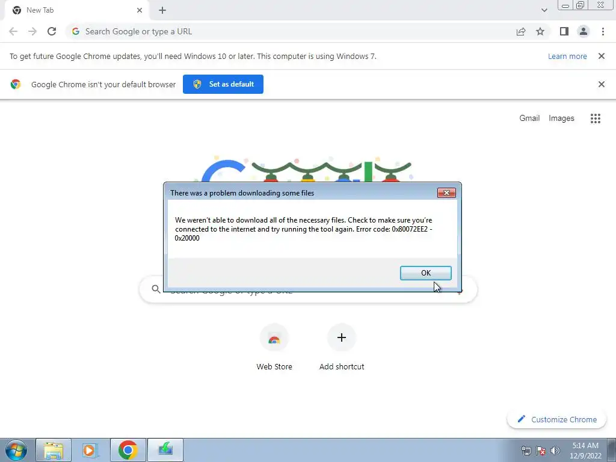The height and width of the screenshot is (462, 616).
Task: Dismiss the default browser prompt
Action: [x=601, y=84]
